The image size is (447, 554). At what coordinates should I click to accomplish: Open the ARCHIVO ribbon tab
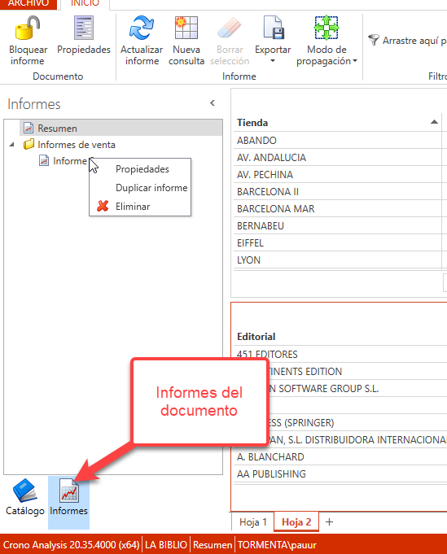click(x=28, y=3)
